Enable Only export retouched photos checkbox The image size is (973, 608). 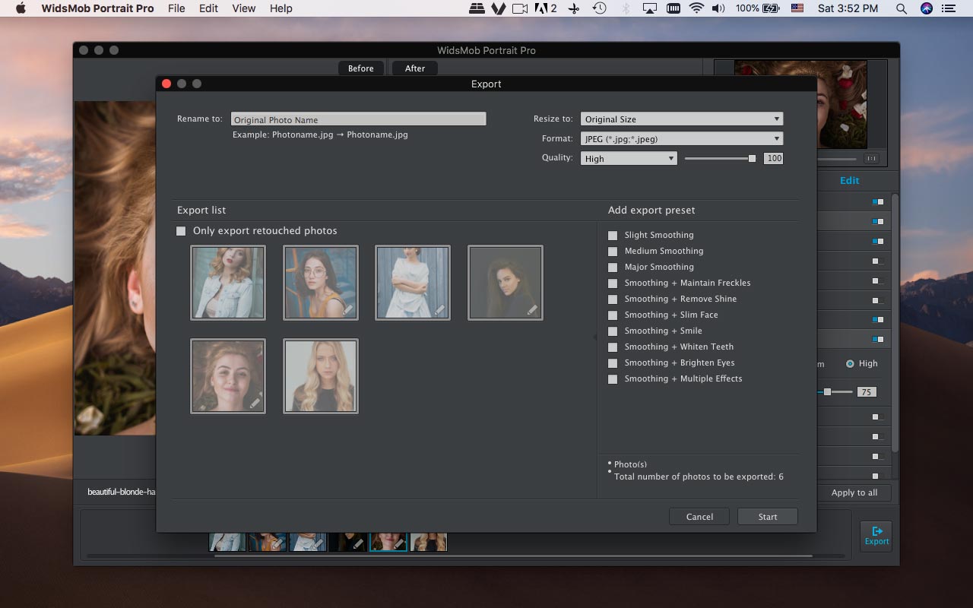(x=181, y=231)
